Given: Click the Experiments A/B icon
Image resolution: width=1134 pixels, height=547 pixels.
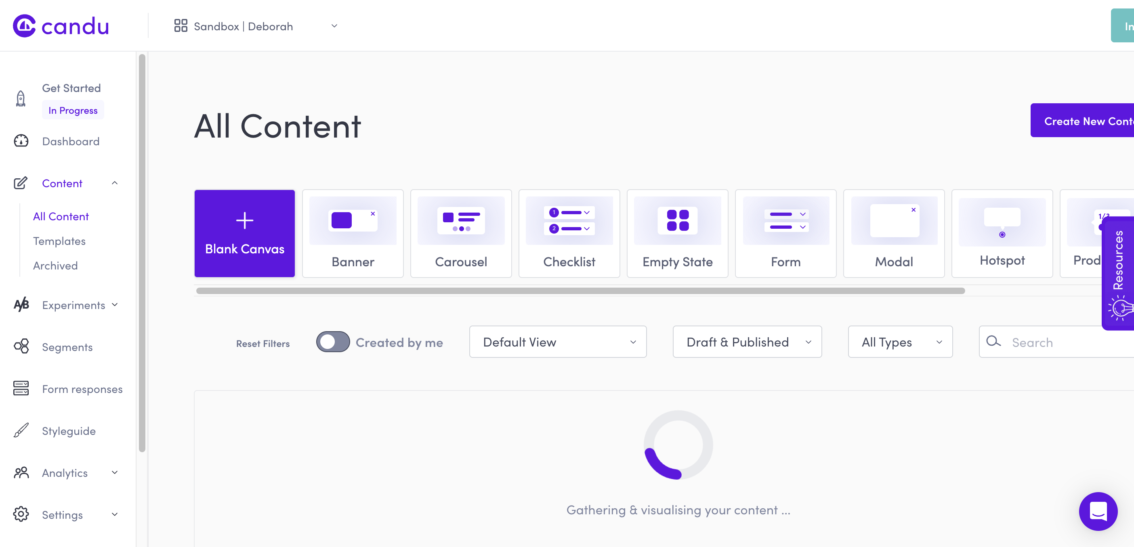Looking at the screenshot, I should (x=20, y=305).
